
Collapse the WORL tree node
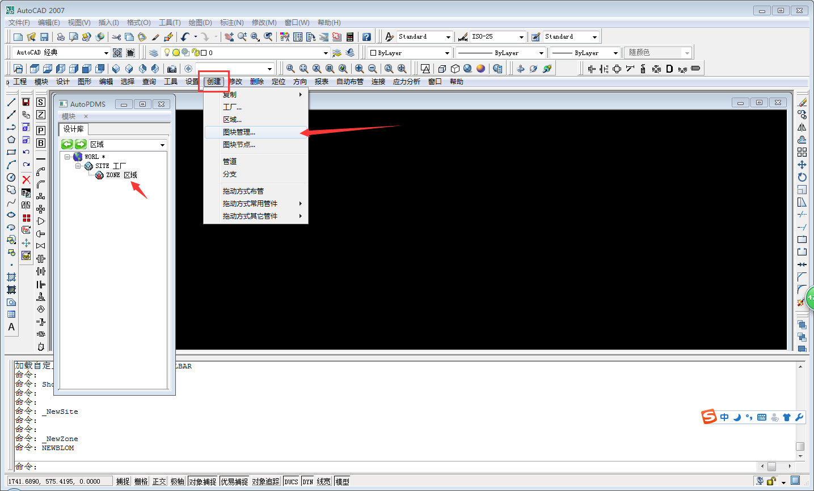[x=68, y=157]
